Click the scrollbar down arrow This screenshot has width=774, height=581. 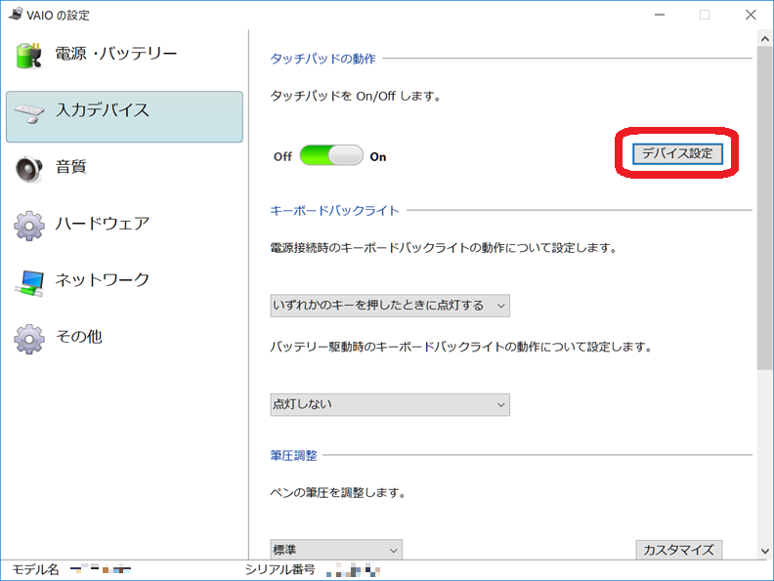coord(764,551)
